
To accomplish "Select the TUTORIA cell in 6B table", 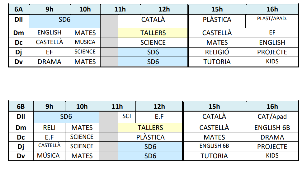I will tap(214, 156).
